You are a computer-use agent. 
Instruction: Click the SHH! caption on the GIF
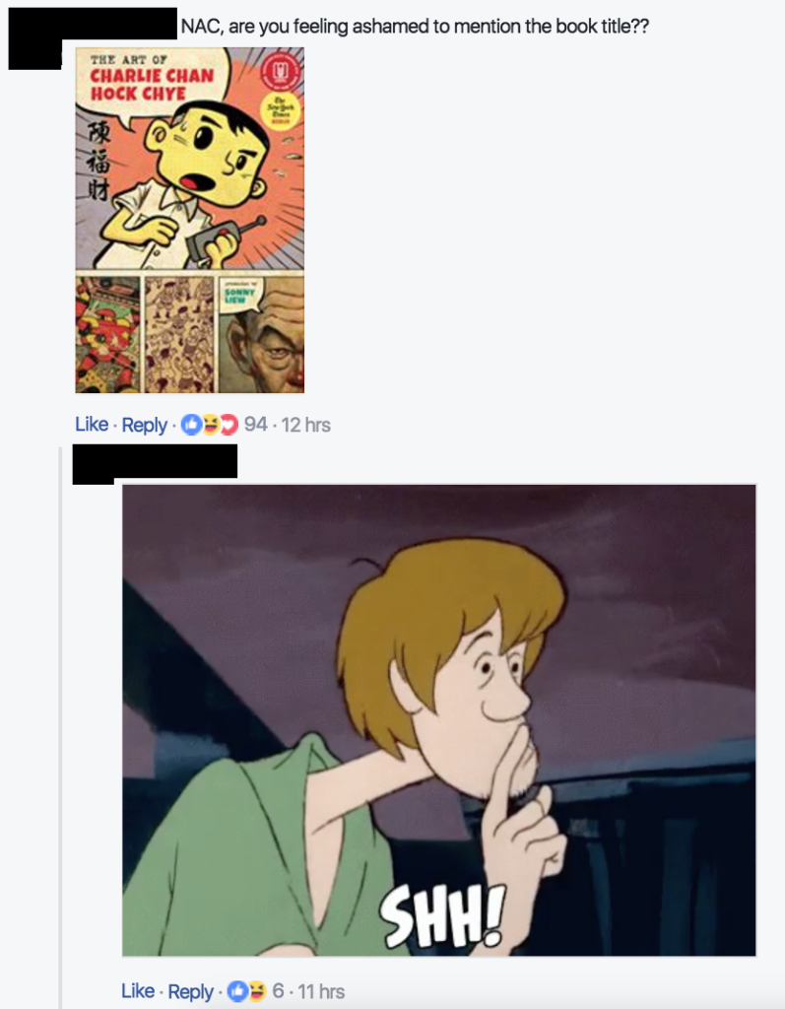(441, 915)
